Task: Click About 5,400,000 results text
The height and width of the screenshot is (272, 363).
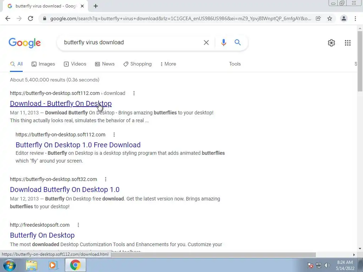Action: (55, 80)
